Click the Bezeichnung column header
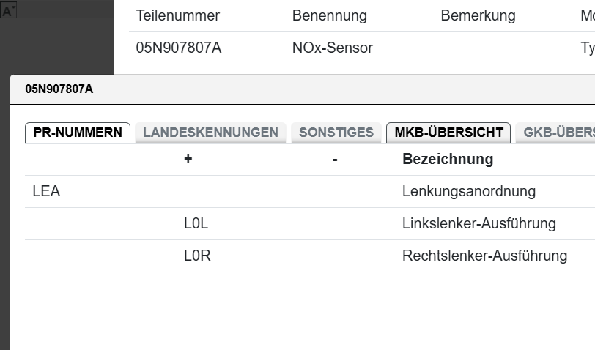Image resolution: width=595 pixels, height=350 pixels. click(448, 159)
